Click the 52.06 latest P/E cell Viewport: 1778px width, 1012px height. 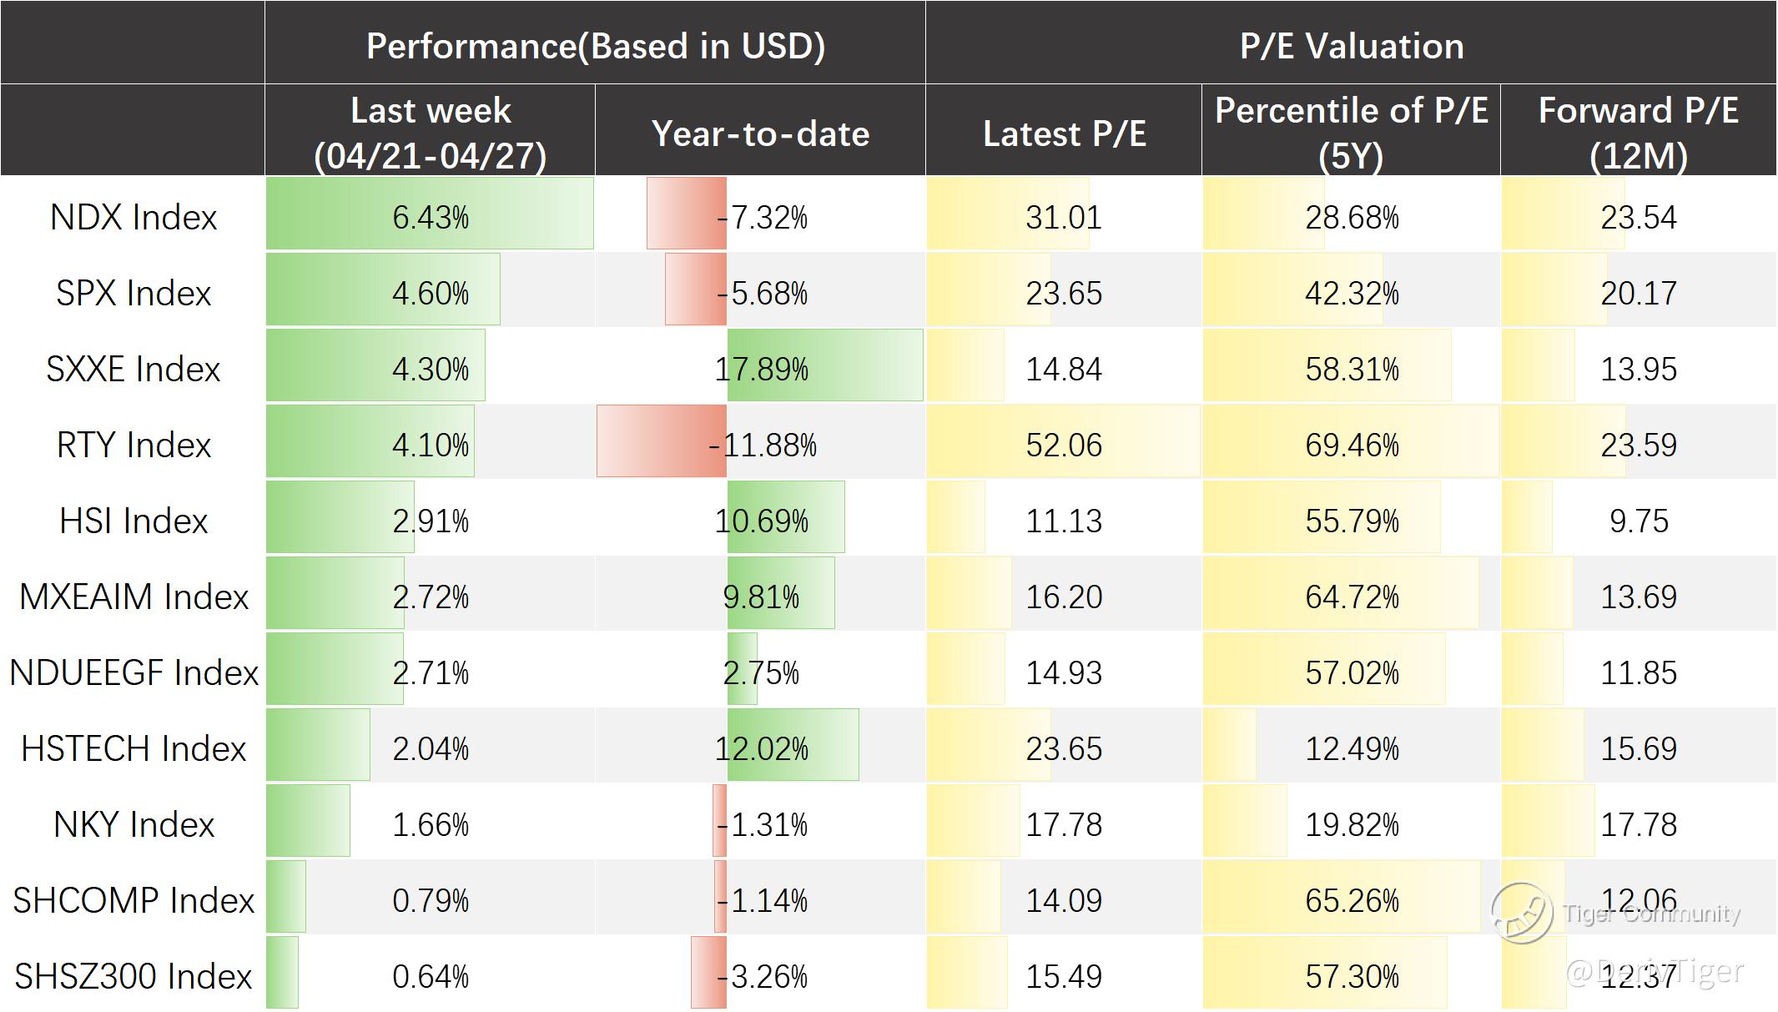tap(1064, 445)
